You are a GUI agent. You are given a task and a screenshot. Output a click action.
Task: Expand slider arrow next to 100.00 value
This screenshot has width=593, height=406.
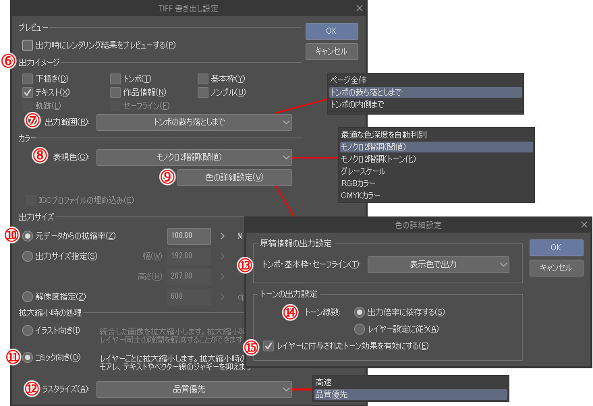[223, 236]
